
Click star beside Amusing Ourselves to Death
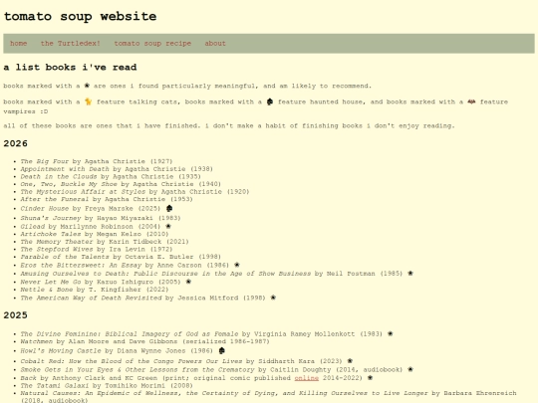pyautogui.click(x=410, y=273)
